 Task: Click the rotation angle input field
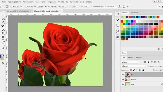pyautogui.click(x=63, y=7)
